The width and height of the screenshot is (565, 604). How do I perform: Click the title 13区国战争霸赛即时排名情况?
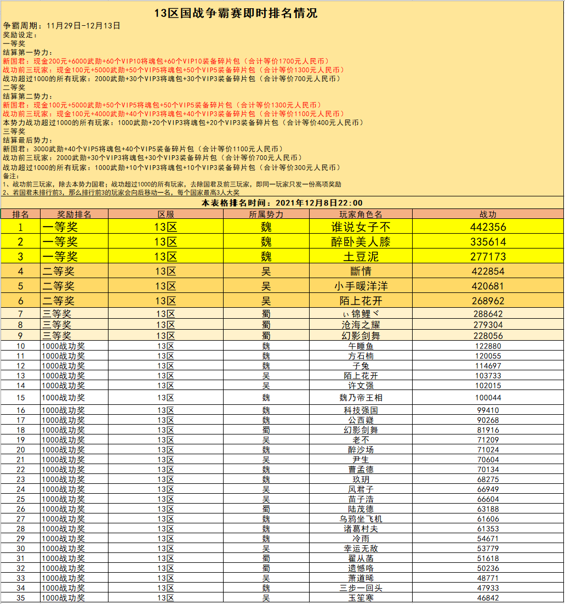point(236,13)
